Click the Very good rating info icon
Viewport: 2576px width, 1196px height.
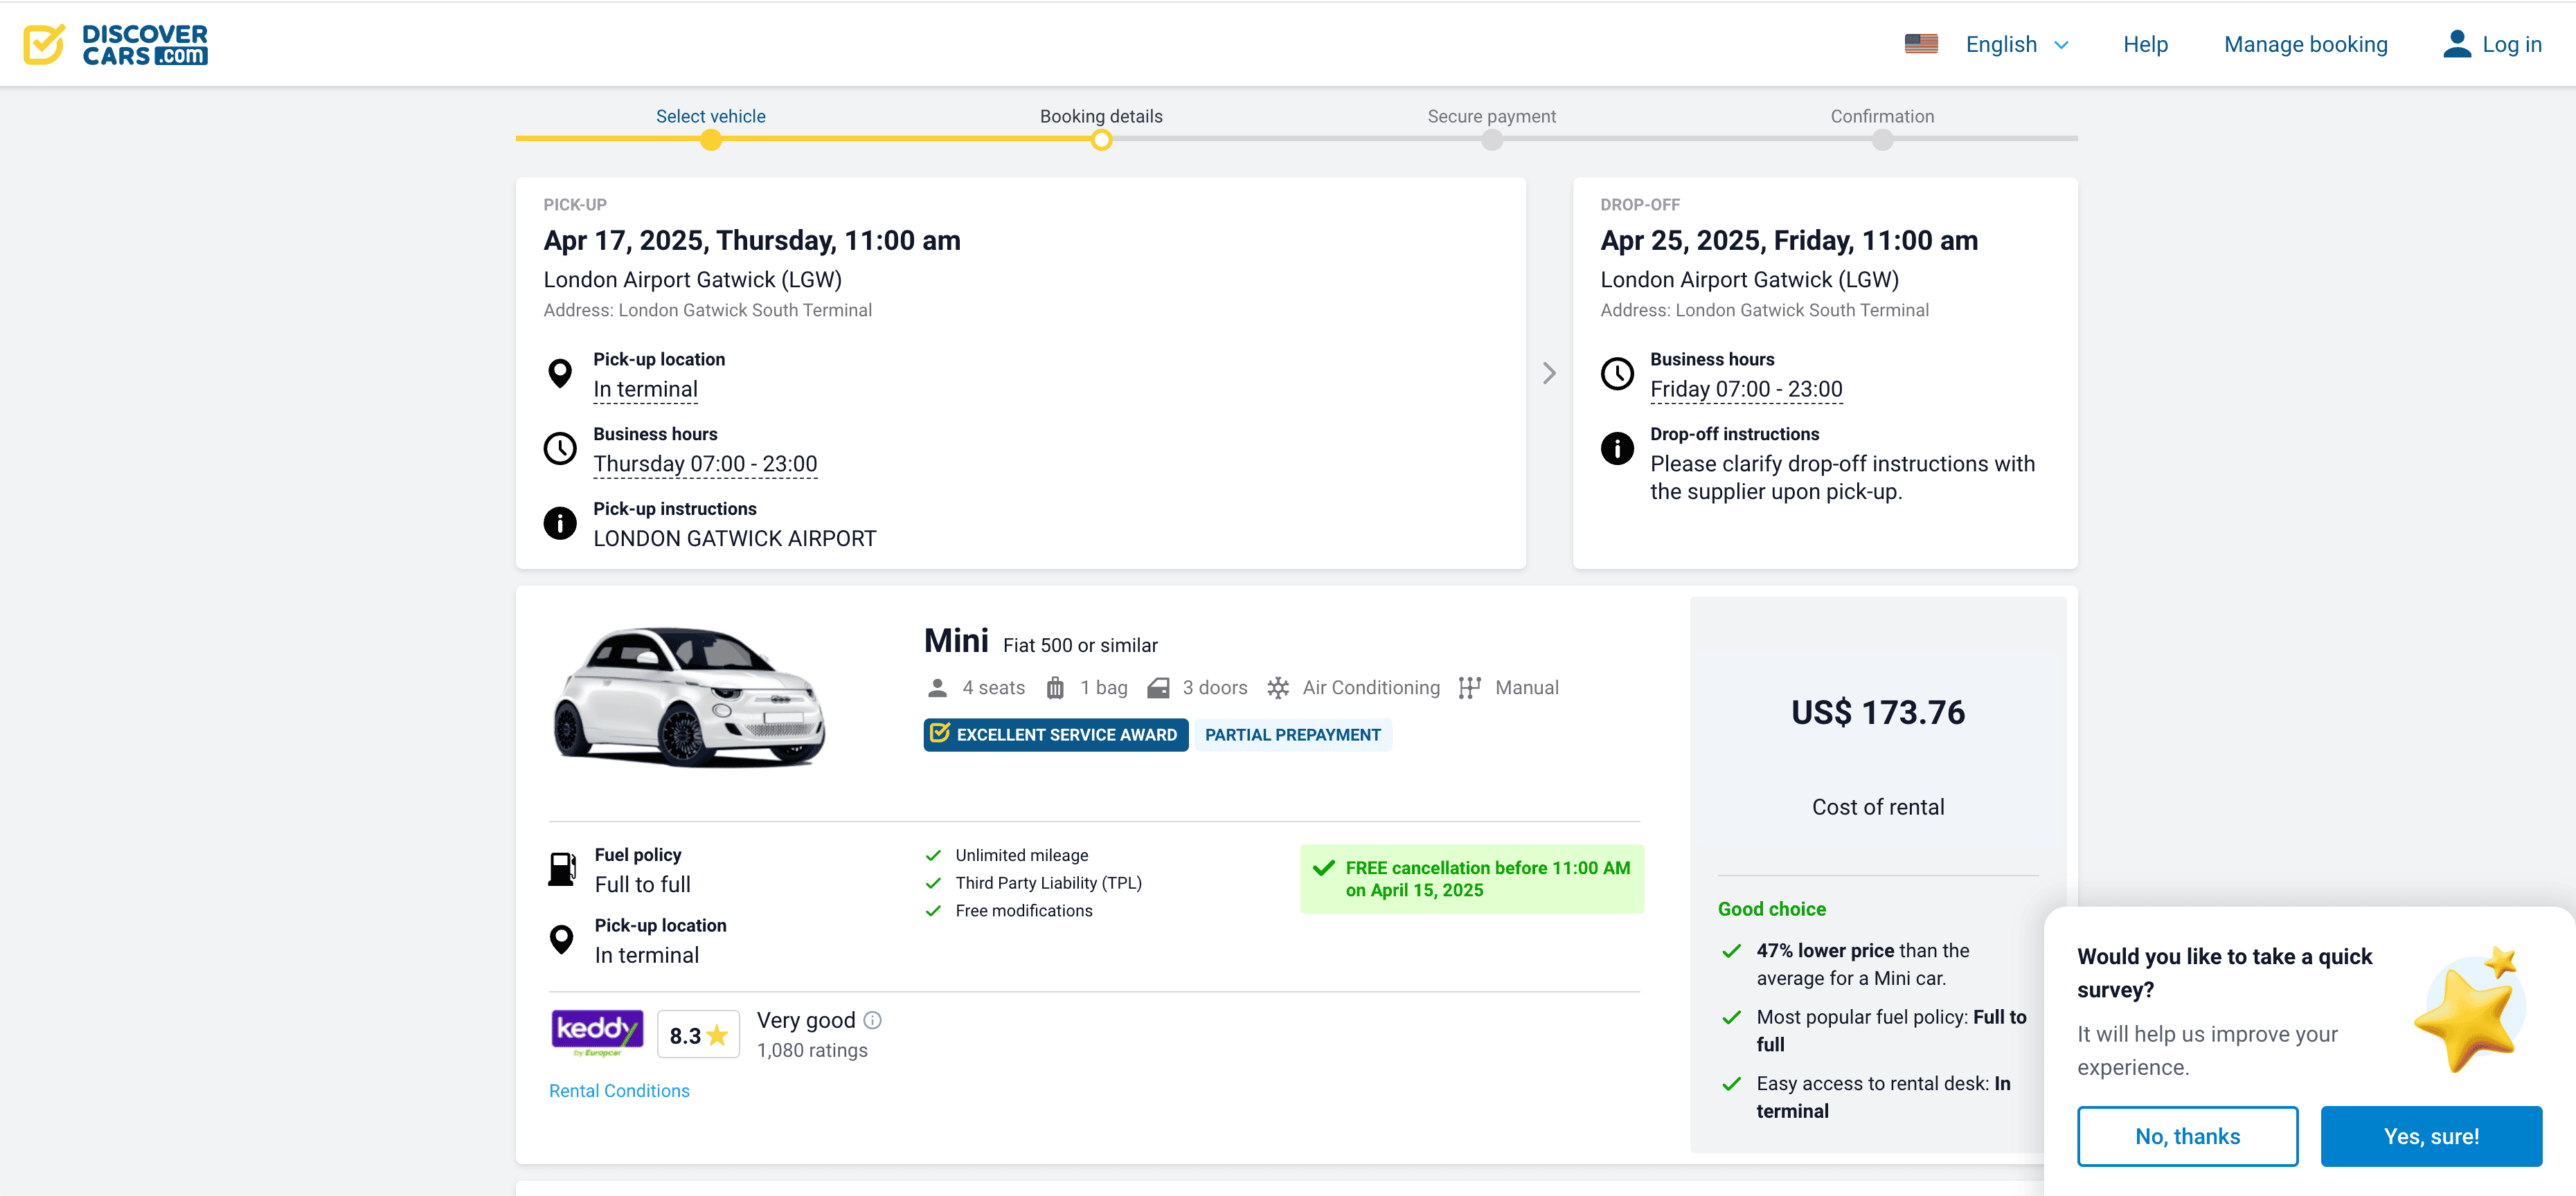[873, 1020]
